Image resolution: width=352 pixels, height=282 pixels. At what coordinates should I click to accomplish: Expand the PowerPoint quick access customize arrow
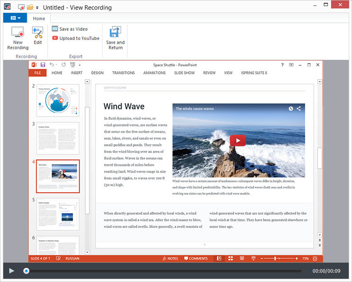tap(79, 65)
